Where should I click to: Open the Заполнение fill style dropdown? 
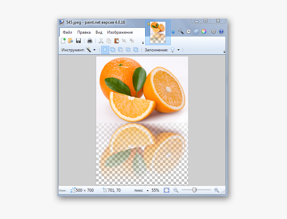179,50
